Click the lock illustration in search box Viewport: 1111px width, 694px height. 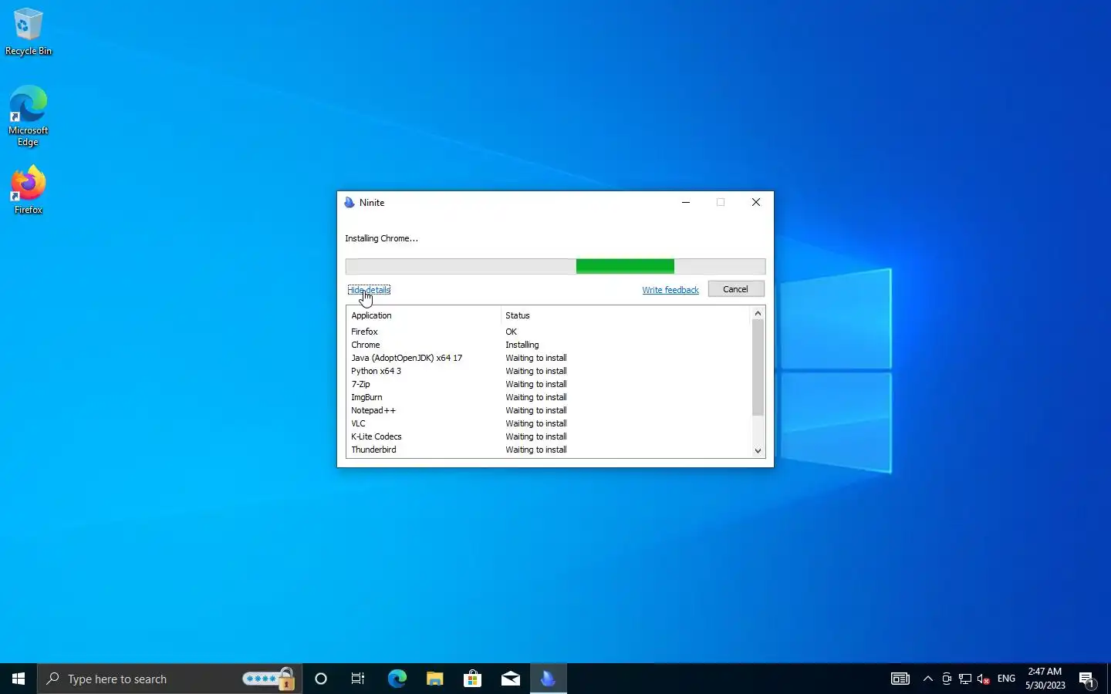click(x=285, y=679)
